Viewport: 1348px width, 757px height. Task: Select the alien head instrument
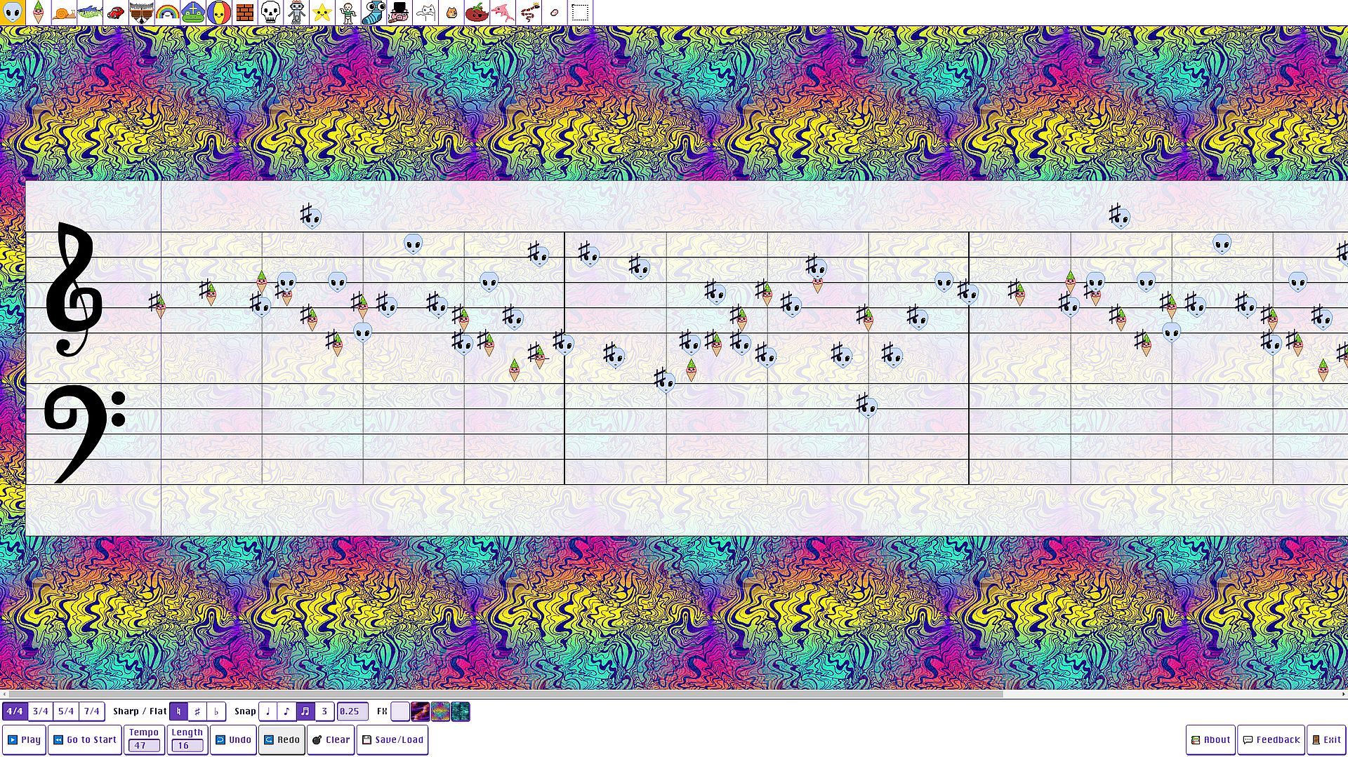[13, 13]
